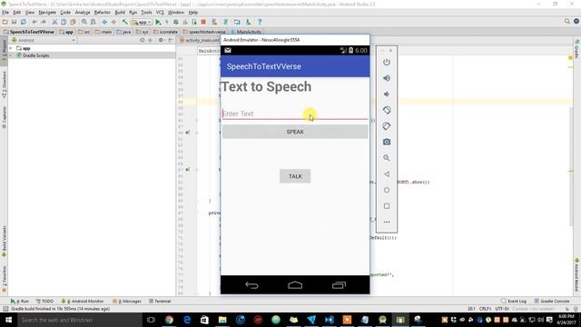581x327 pixels.
Task: Click the emulator volume down icon
Action: pos(387,94)
